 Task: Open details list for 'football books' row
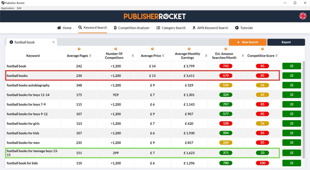292,76
